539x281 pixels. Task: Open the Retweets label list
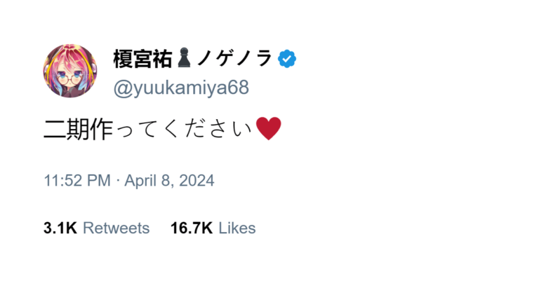pyautogui.click(x=117, y=228)
